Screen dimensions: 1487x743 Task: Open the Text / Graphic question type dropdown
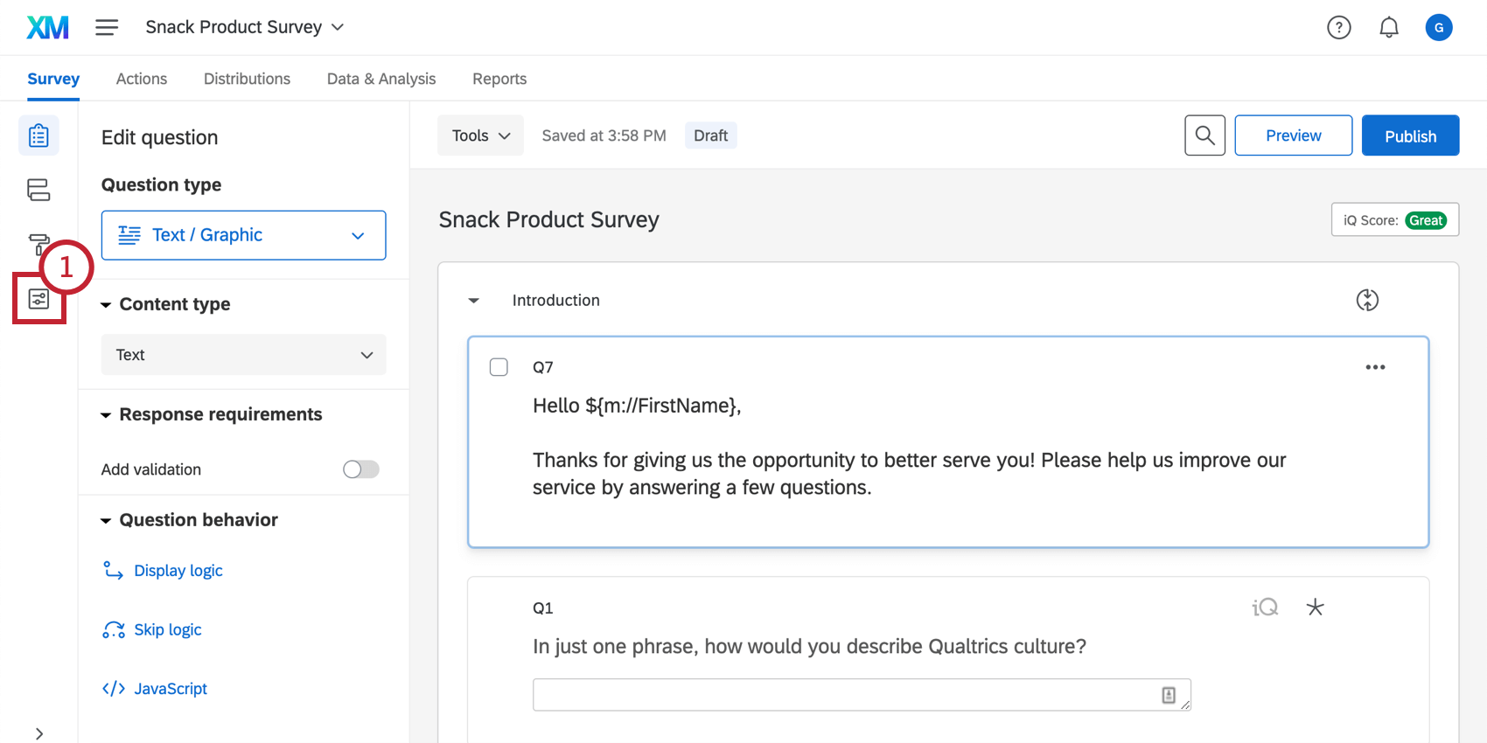coord(243,235)
